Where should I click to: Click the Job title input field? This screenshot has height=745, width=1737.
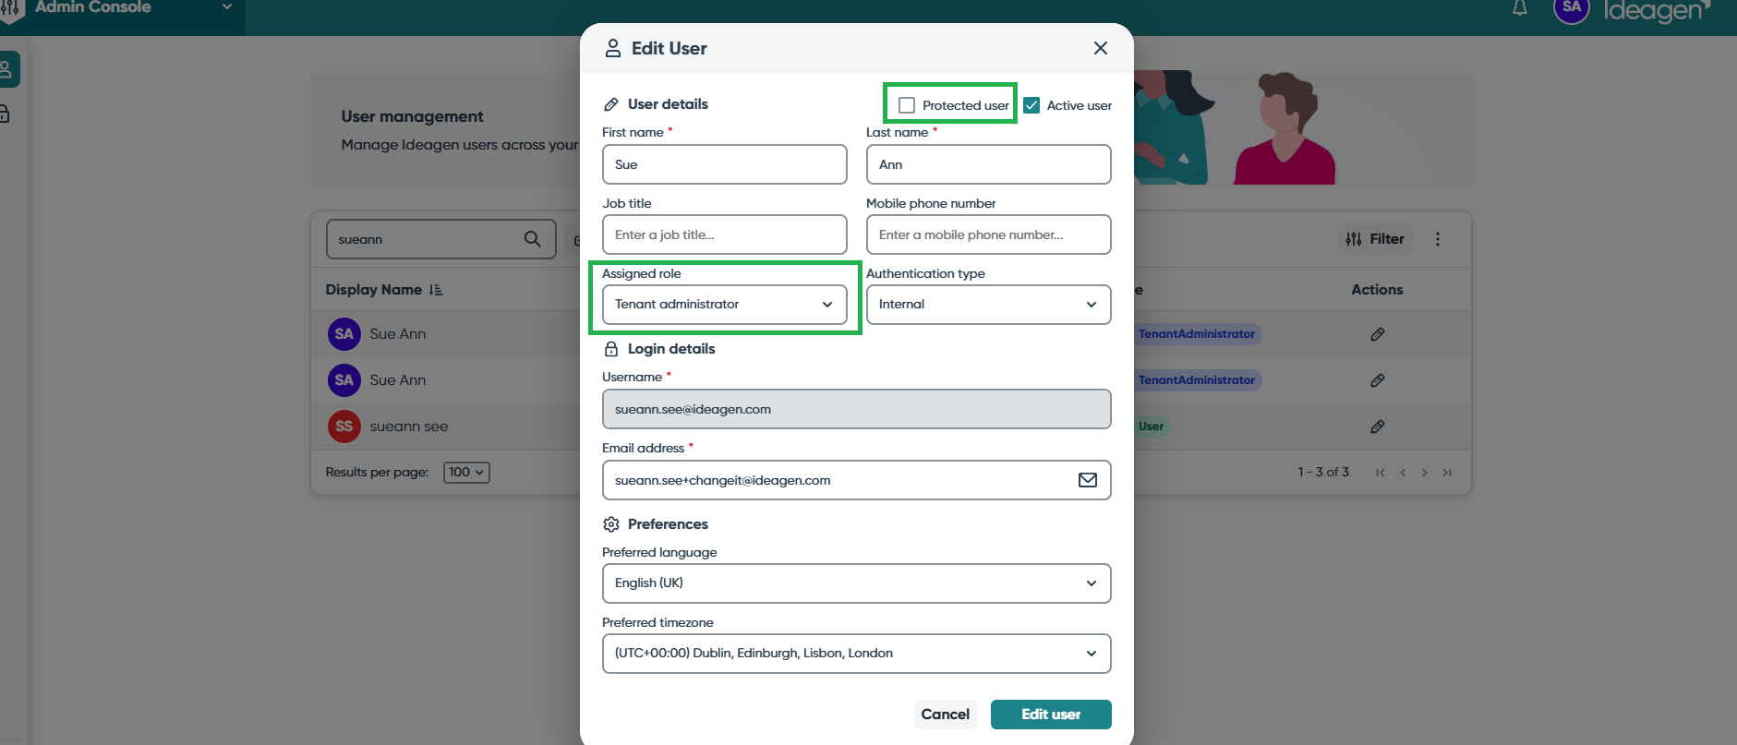[x=724, y=234]
